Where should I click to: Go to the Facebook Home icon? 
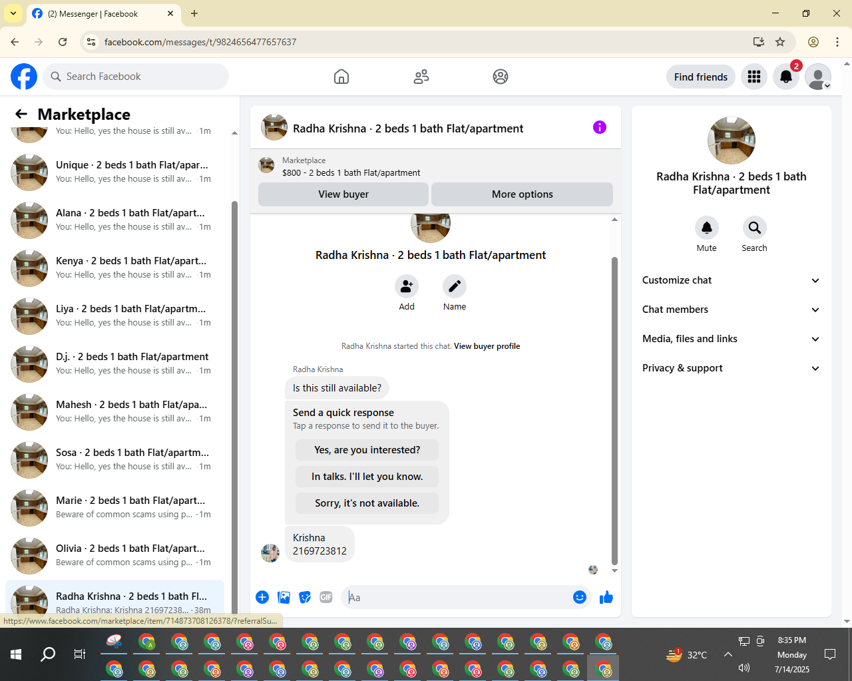coord(341,77)
